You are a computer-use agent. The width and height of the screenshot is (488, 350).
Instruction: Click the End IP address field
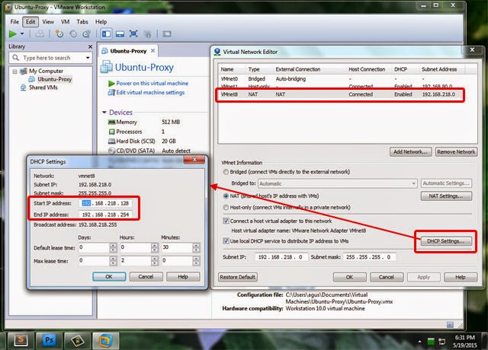click(x=105, y=215)
